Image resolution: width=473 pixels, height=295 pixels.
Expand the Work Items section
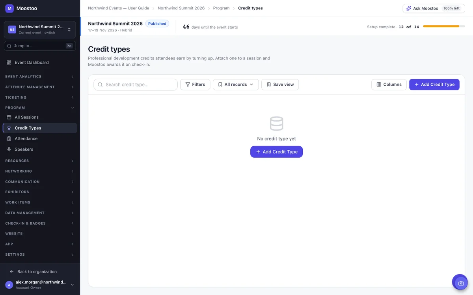[40, 203]
